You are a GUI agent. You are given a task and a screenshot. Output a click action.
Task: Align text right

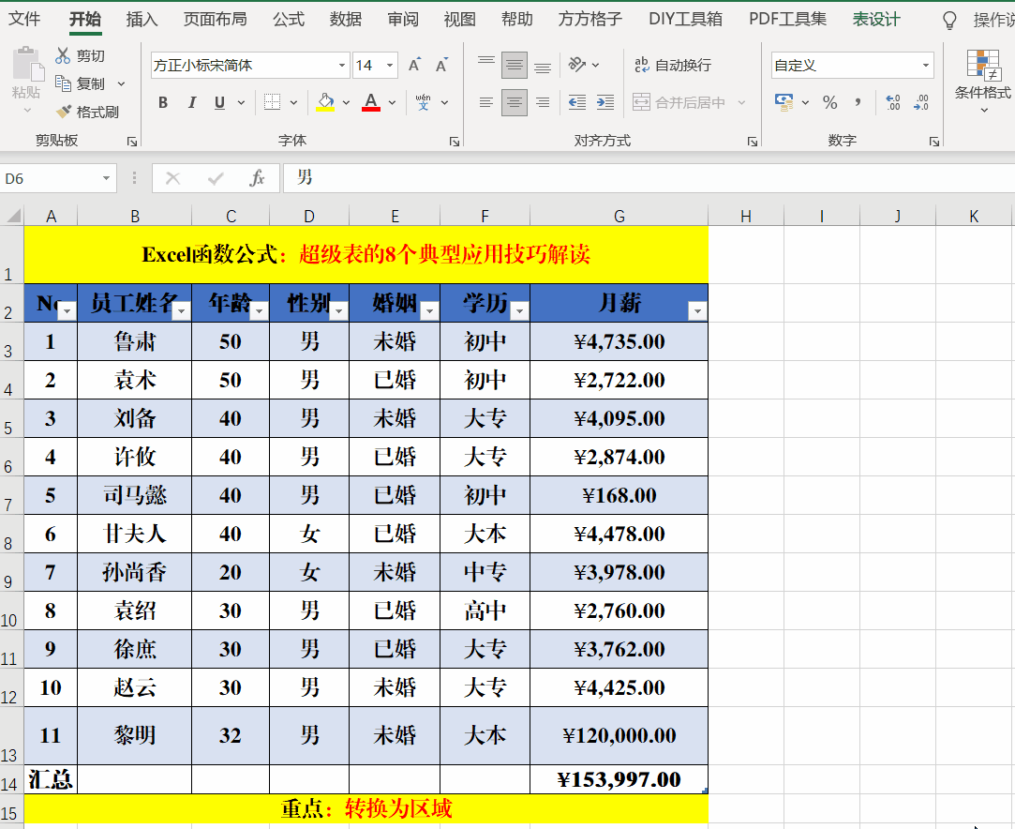point(543,102)
